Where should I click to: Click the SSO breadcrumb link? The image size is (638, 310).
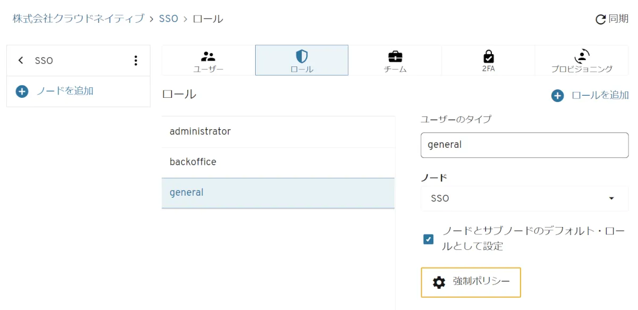[x=169, y=19]
